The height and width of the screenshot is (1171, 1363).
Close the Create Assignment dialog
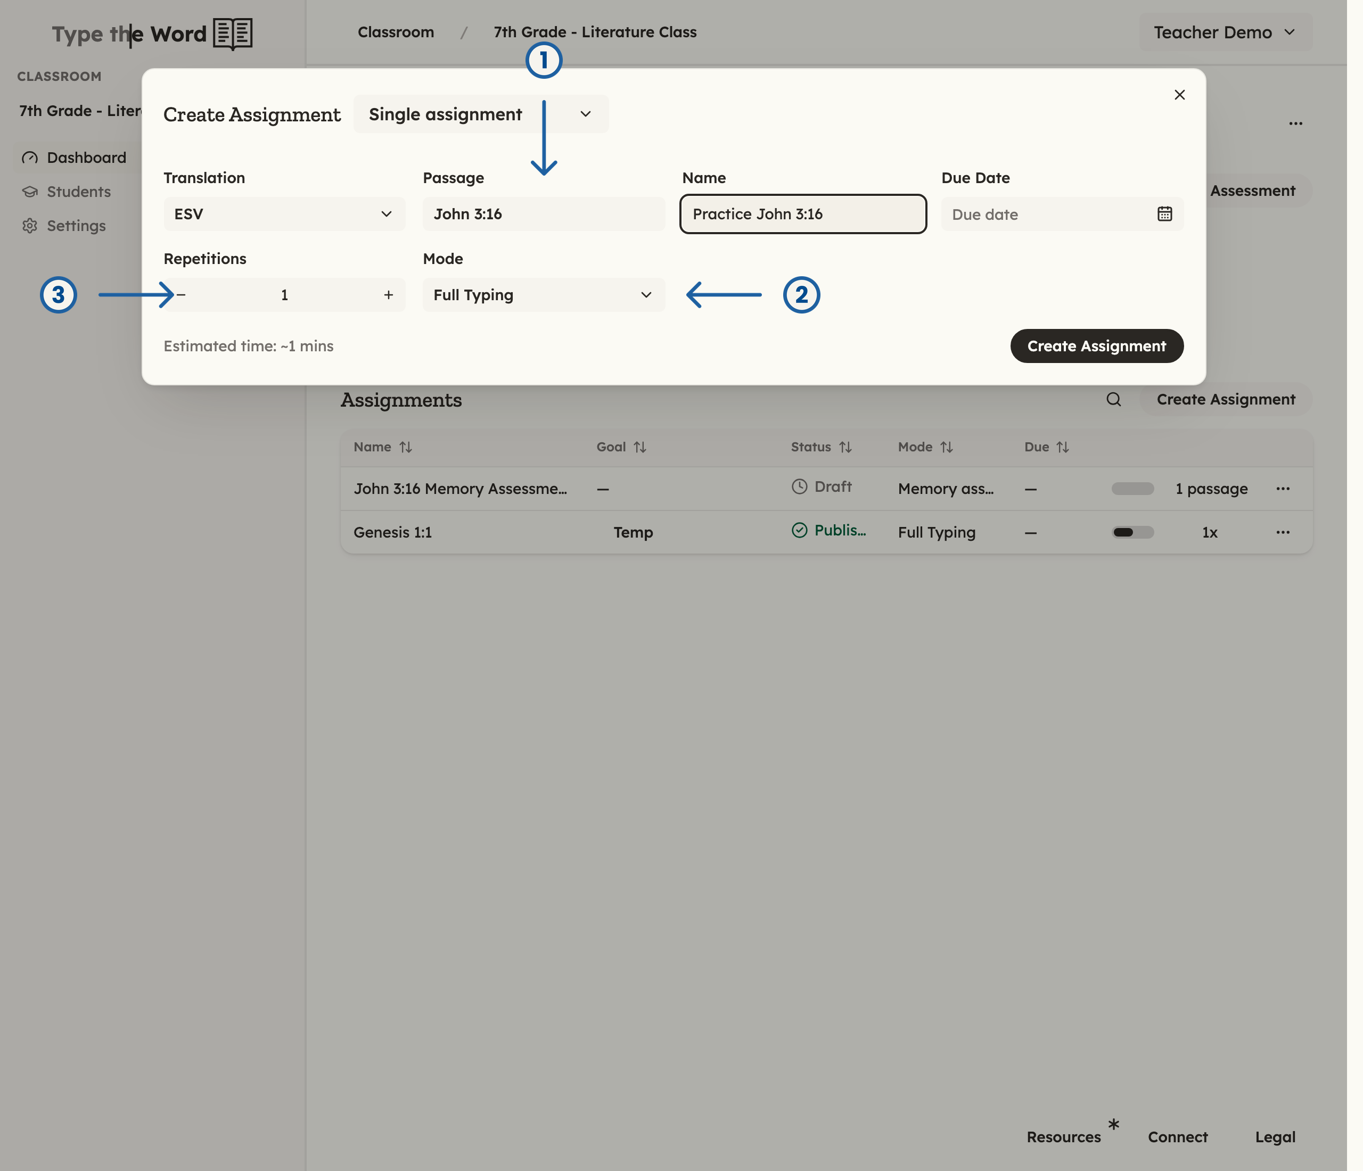pyautogui.click(x=1179, y=95)
